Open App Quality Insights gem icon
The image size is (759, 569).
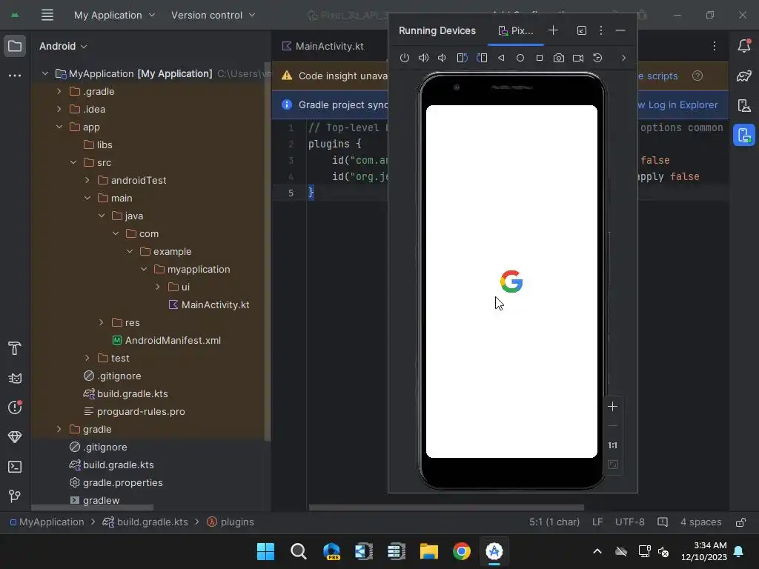[15, 437]
